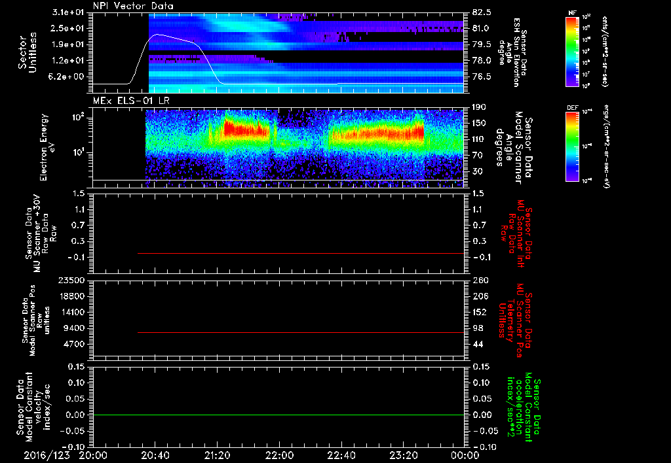Screen dimensions: 671x463
Task: Click the green zero line in the velocity panel
Action: click(278, 415)
